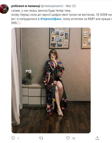
Task: Click the raised hands emoji after 565
Action: [19, 23]
